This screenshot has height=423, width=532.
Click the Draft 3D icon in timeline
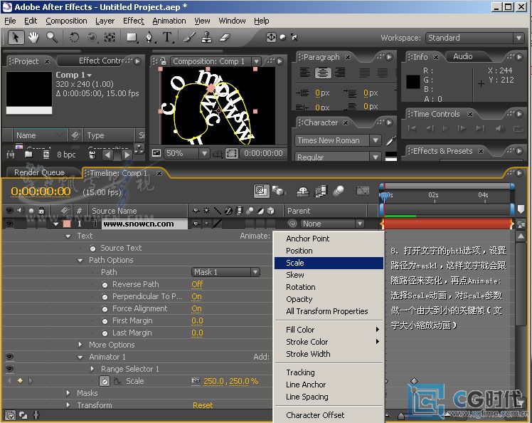pyautogui.click(x=279, y=191)
